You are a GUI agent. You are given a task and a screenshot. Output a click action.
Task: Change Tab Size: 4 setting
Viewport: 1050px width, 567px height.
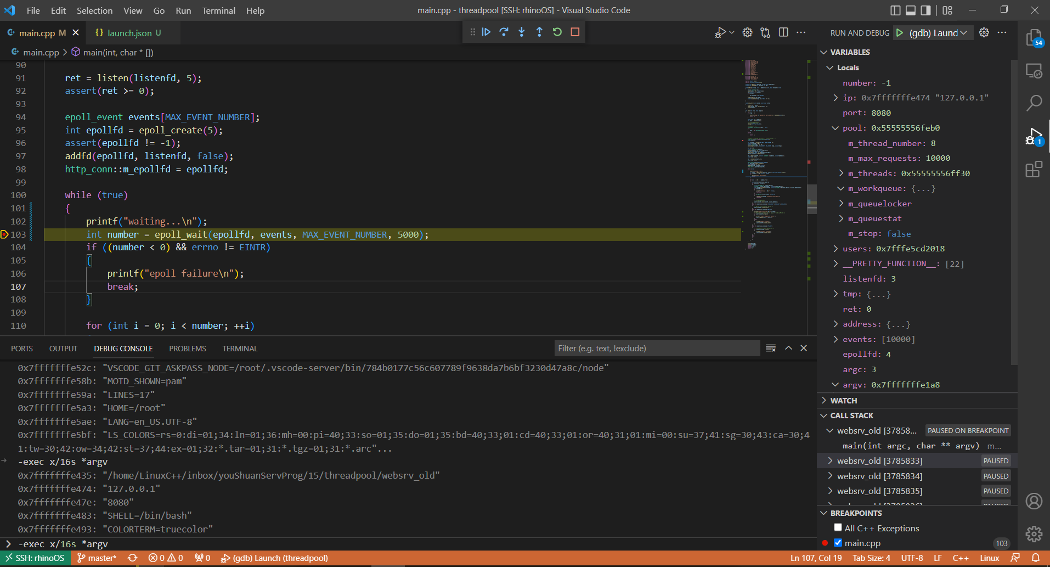tap(871, 558)
